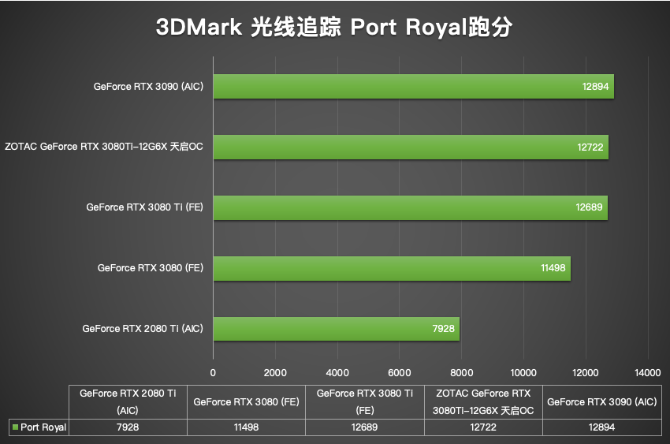
Task: Click the ZOTAC GeForce RTX 3080Ti-12G6X axis label
Action: coord(104,147)
